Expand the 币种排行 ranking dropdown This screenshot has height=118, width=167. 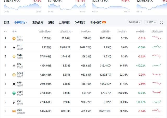21,22
